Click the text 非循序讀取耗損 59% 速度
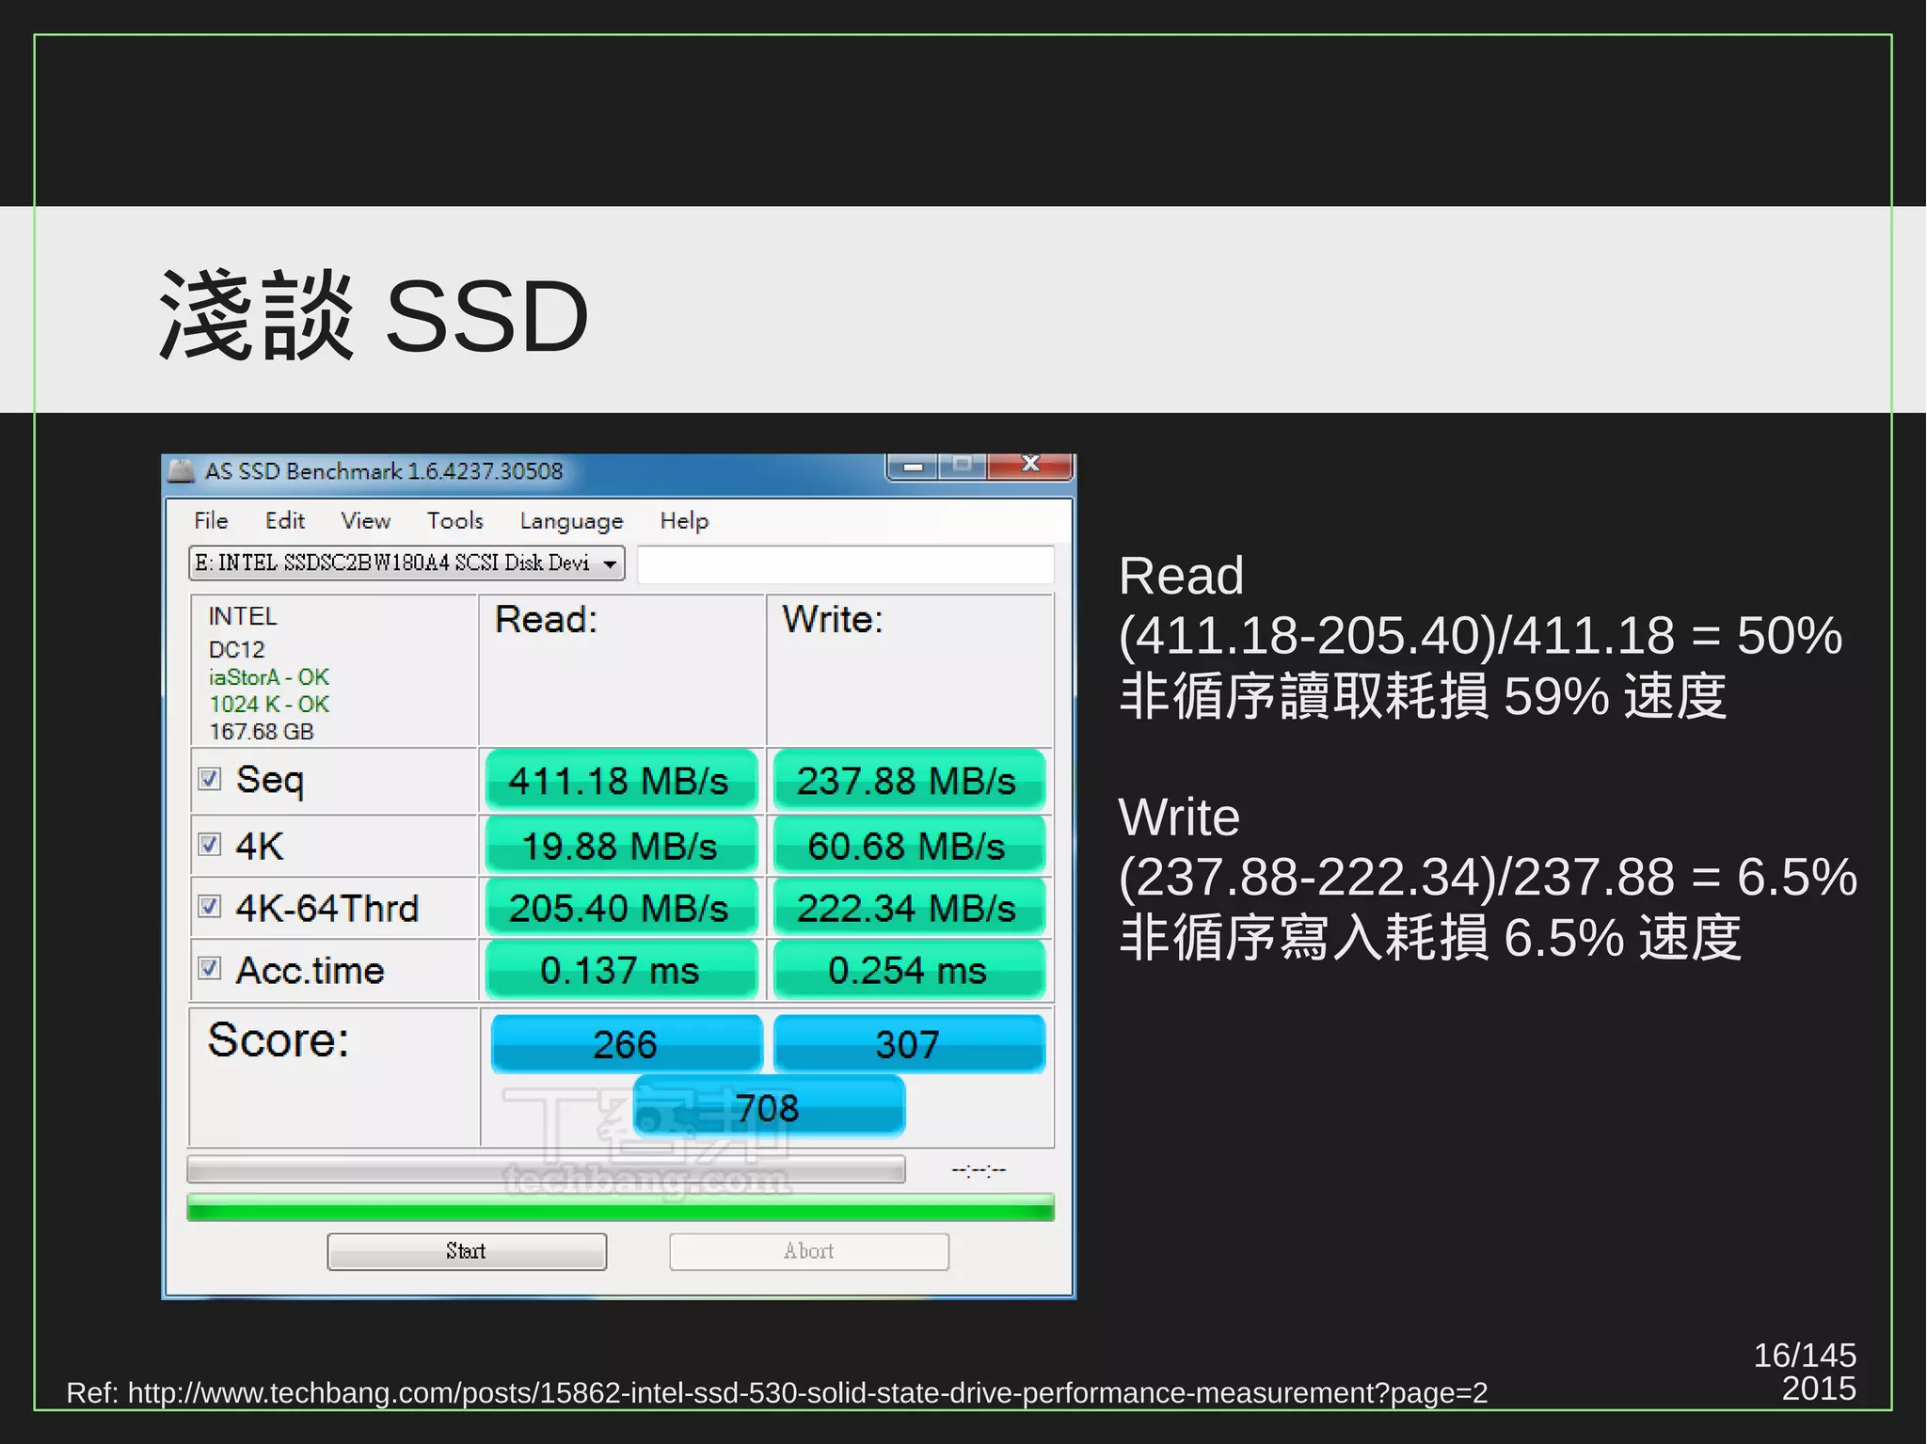This screenshot has height=1444, width=1927. tap(1423, 696)
